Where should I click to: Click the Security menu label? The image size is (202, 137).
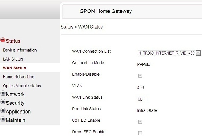point(15,103)
